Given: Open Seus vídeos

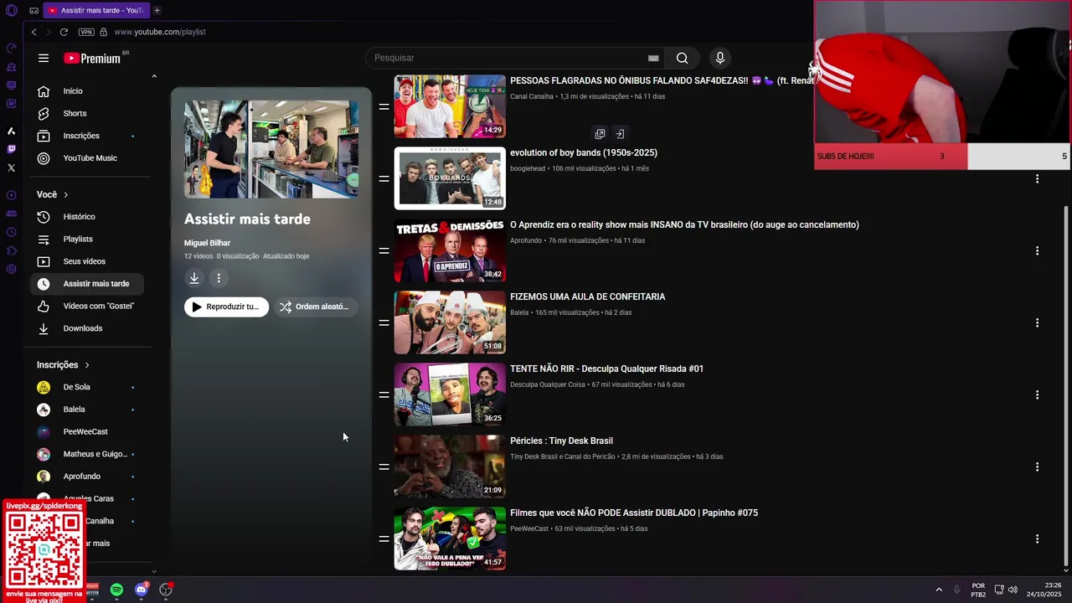Looking at the screenshot, I should point(87,261).
